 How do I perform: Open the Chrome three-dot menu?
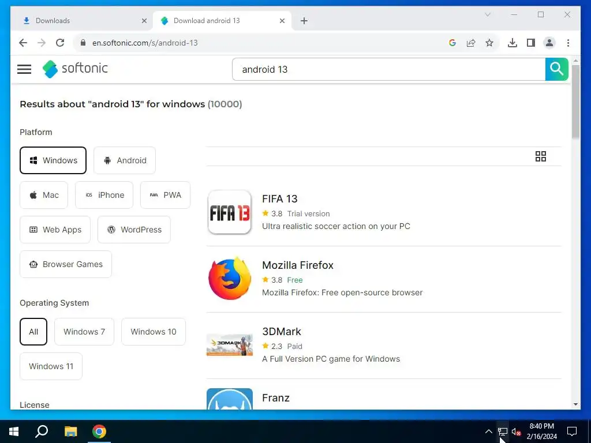click(568, 43)
